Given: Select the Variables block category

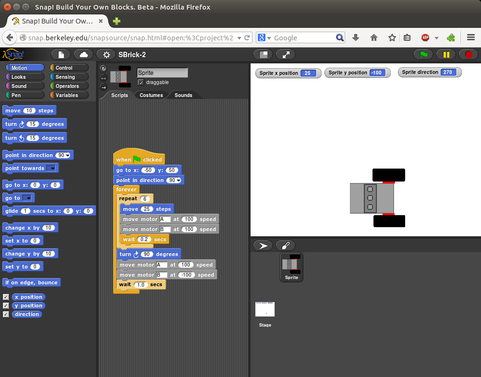Looking at the screenshot, I should point(69,95).
